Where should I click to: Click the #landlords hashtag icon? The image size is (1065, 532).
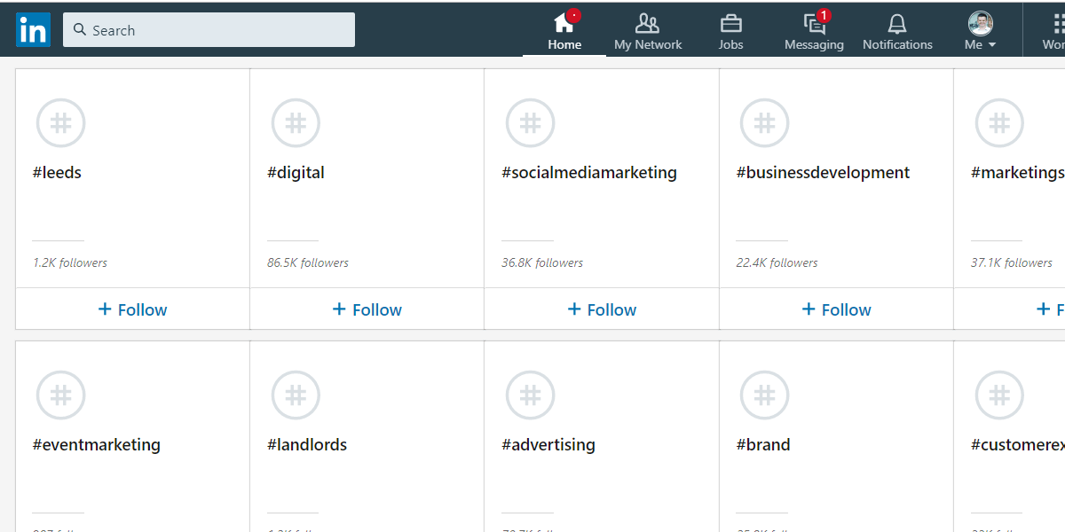tap(296, 395)
